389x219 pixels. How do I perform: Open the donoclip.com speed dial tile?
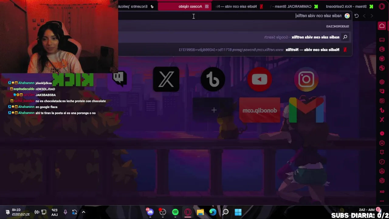pos(260,110)
